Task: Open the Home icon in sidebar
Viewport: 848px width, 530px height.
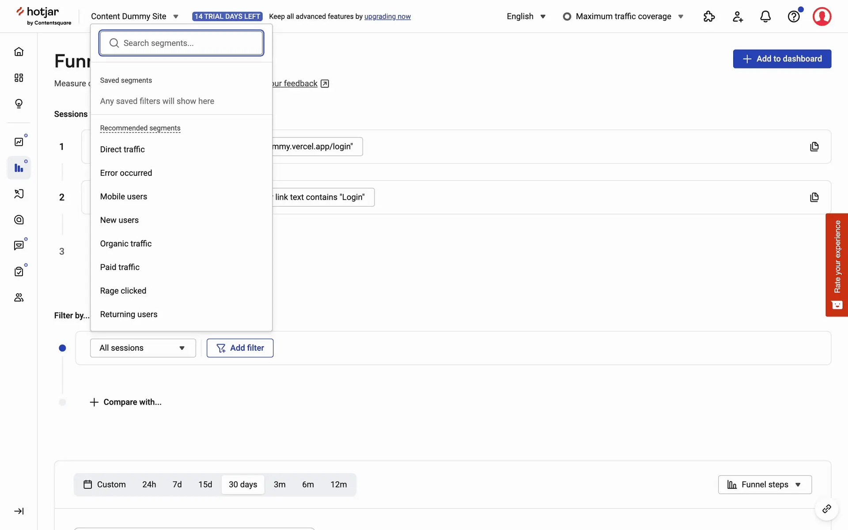Action: [x=19, y=52]
